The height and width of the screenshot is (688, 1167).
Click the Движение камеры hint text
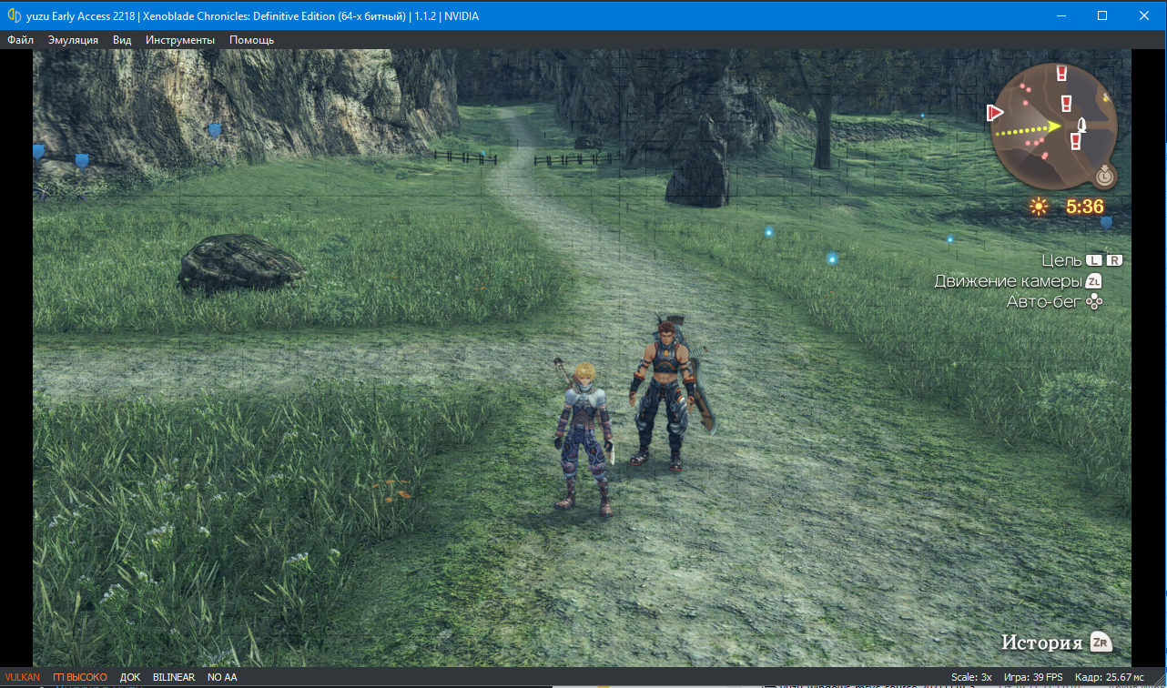click(1009, 281)
